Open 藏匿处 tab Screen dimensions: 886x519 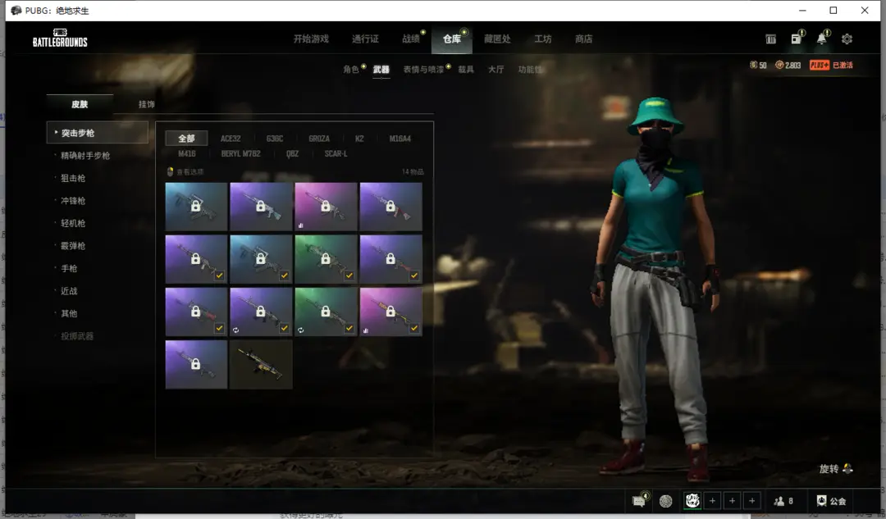click(x=497, y=39)
